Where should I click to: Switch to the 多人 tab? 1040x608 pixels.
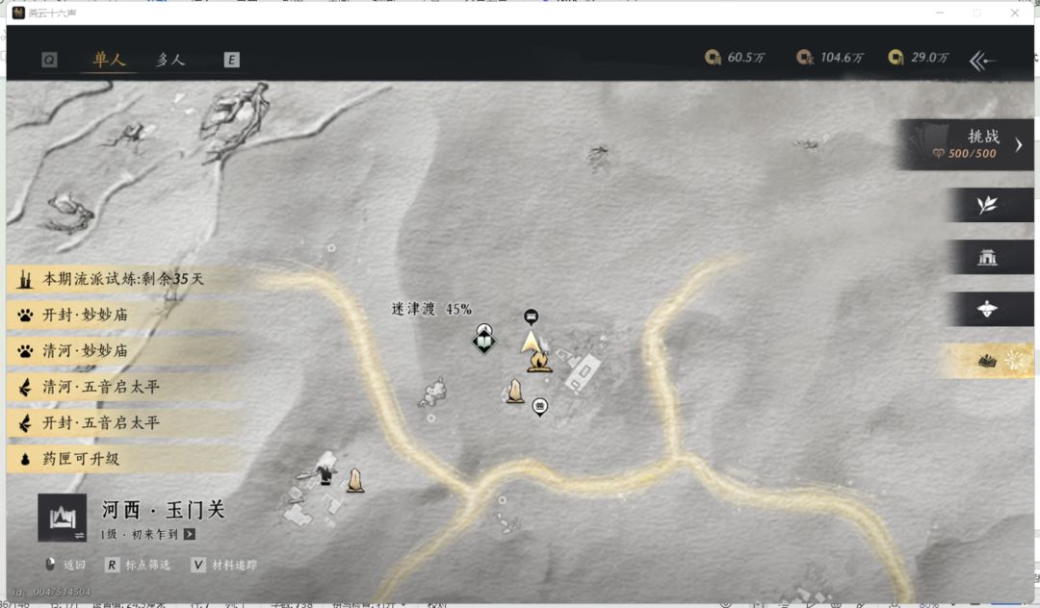tap(170, 60)
